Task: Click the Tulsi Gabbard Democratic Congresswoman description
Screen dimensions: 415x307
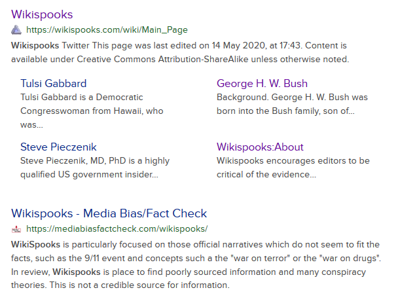Action: 92,111
